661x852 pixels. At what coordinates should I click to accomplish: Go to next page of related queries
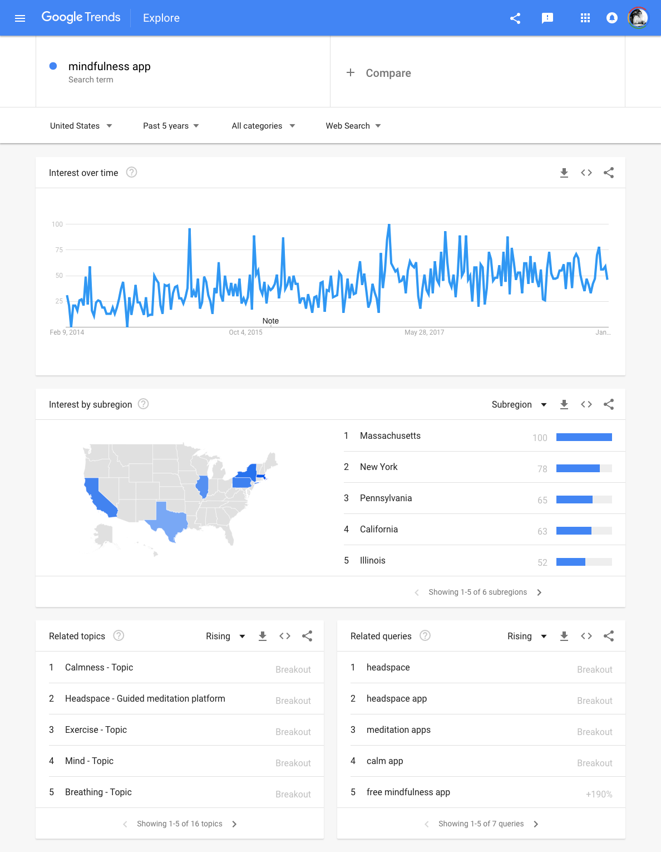[x=536, y=824]
